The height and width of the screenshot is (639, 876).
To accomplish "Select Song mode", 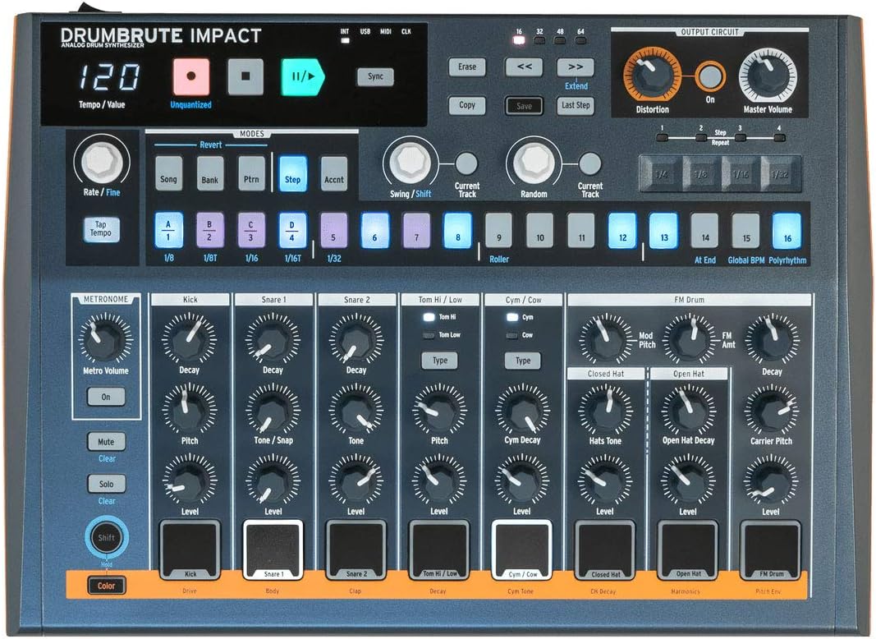I will (168, 176).
